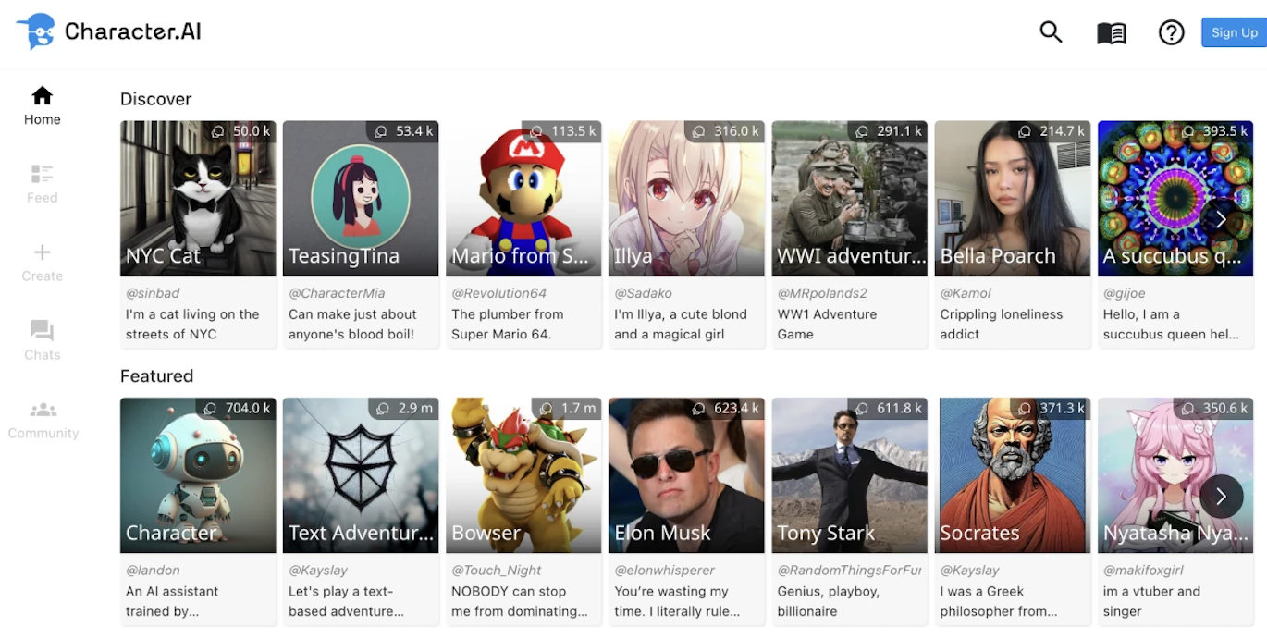Click the 1.7 m chat bubble icon
Screen dimensions: 1267x639
(x=546, y=408)
